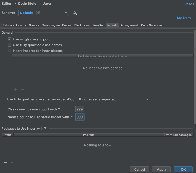Click the Static column header

[x=8, y=135]
